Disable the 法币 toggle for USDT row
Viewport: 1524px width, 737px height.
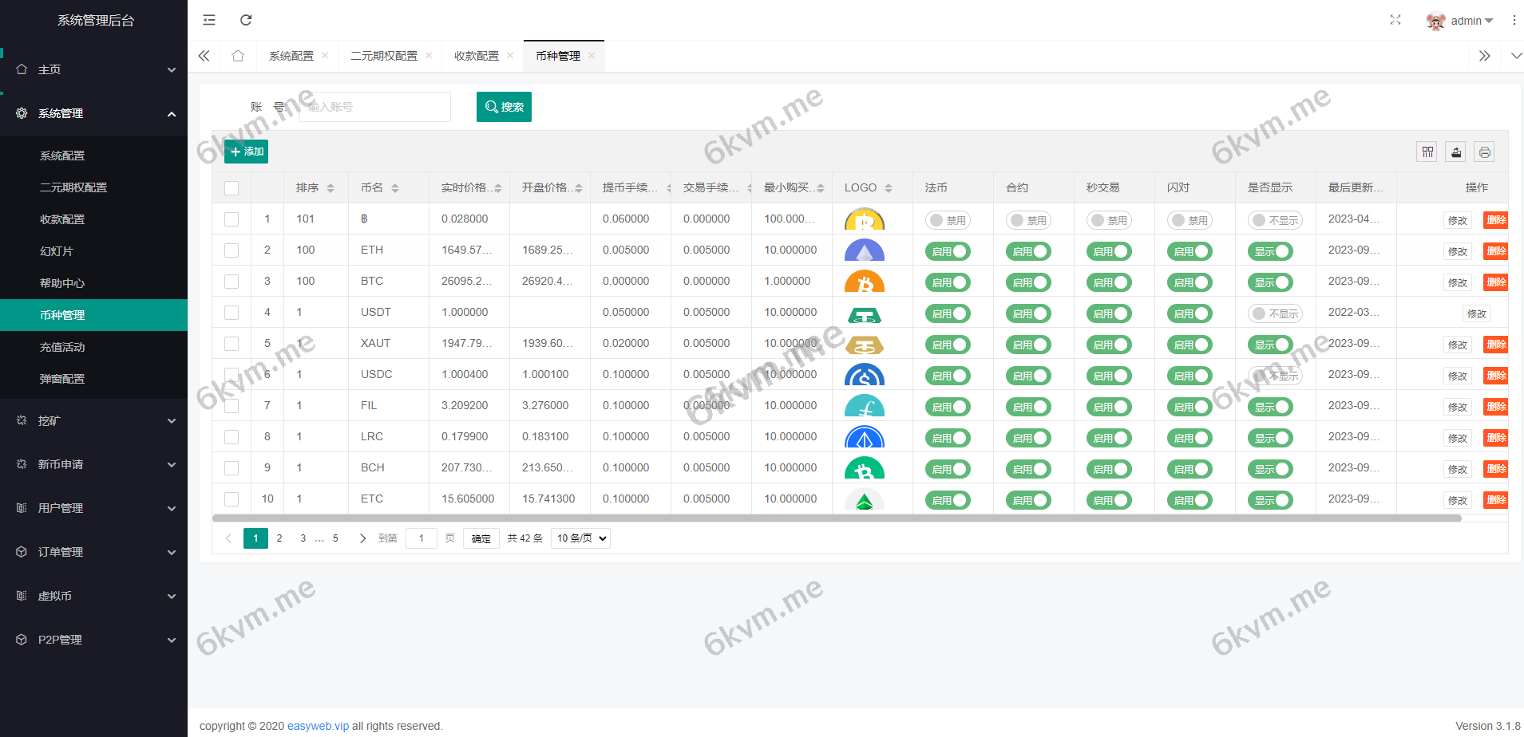pyautogui.click(x=948, y=313)
